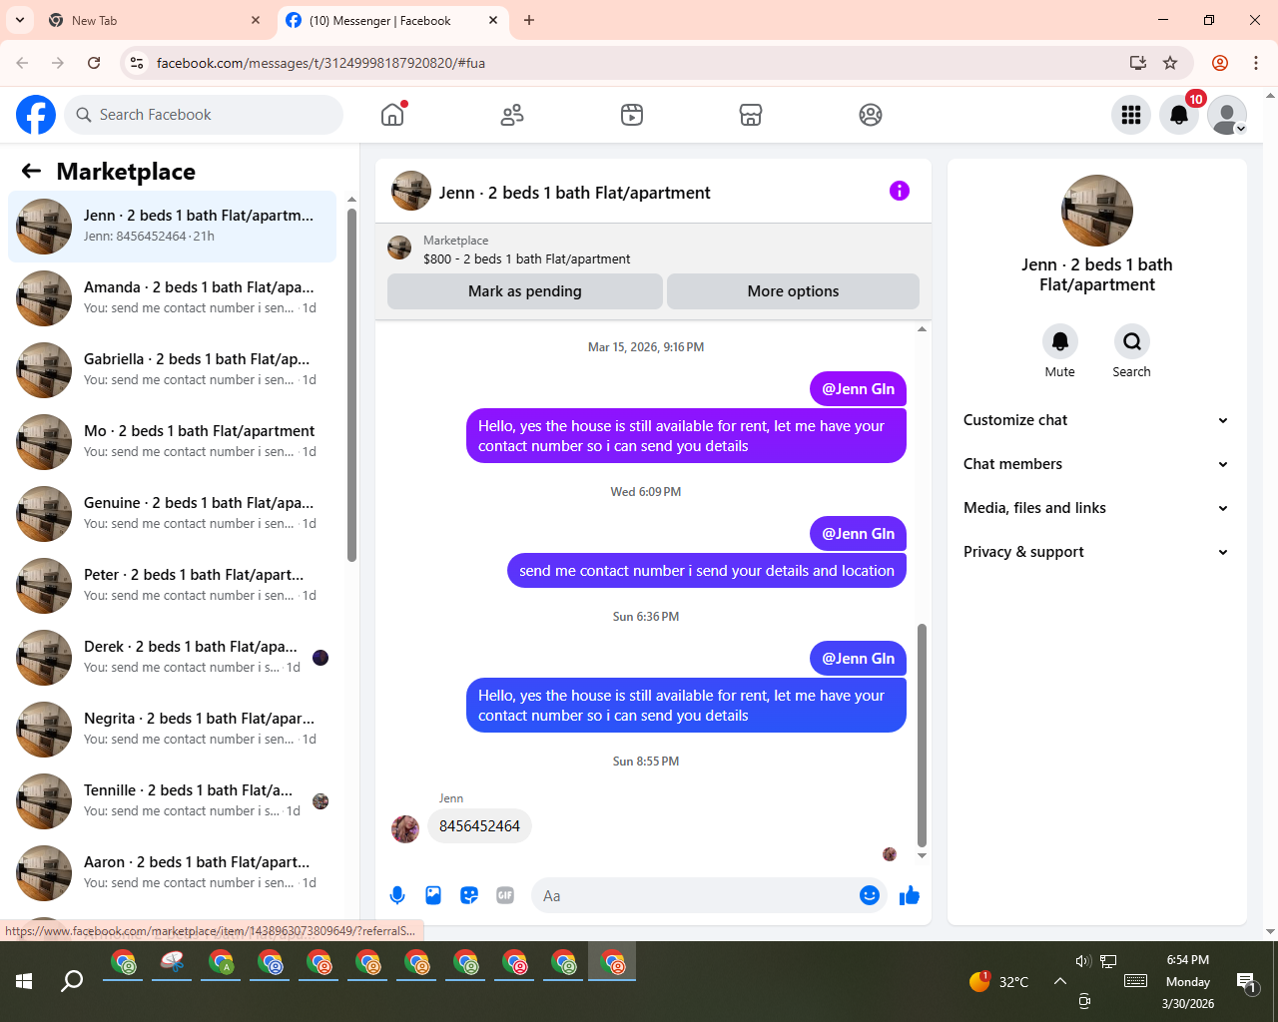Click the Facebook logo icon
1278x1022 pixels.
pos(36,115)
